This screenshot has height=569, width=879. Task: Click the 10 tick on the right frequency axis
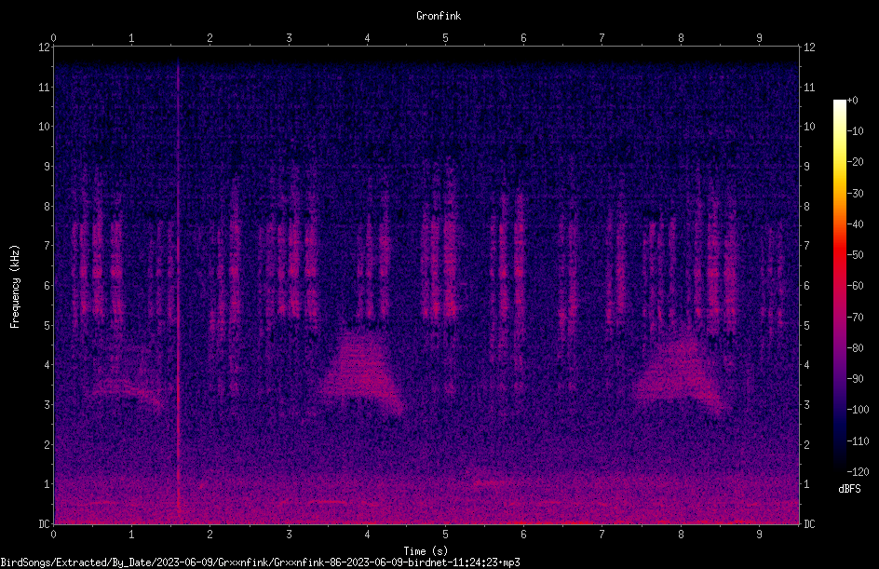(809, 127)
